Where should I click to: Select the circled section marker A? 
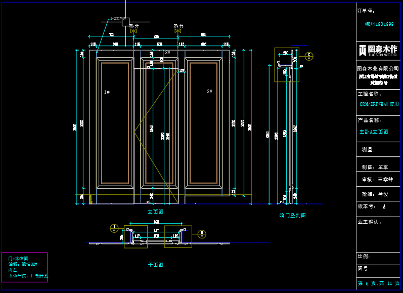[x=114, y=228]
